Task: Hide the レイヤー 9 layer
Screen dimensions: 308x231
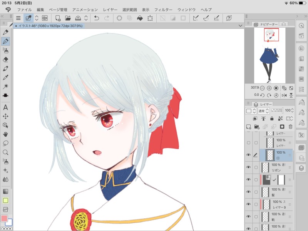Action: coord(248,204)
